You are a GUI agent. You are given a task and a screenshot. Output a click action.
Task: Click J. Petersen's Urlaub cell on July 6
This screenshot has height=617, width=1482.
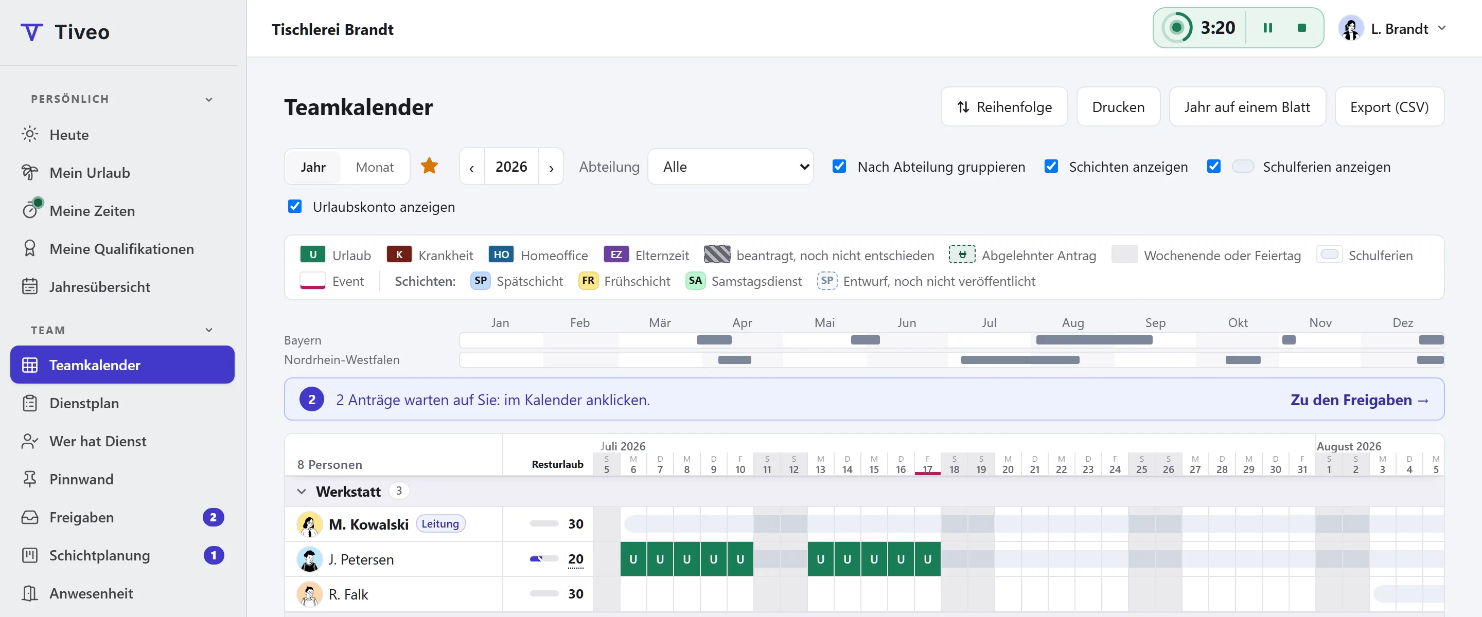[x=633, y=559]
